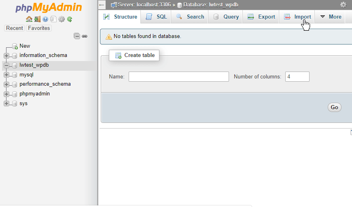Select information_schema in the tree
The width and height of the screenshot is (352, 207).
[x=43, y=55]
